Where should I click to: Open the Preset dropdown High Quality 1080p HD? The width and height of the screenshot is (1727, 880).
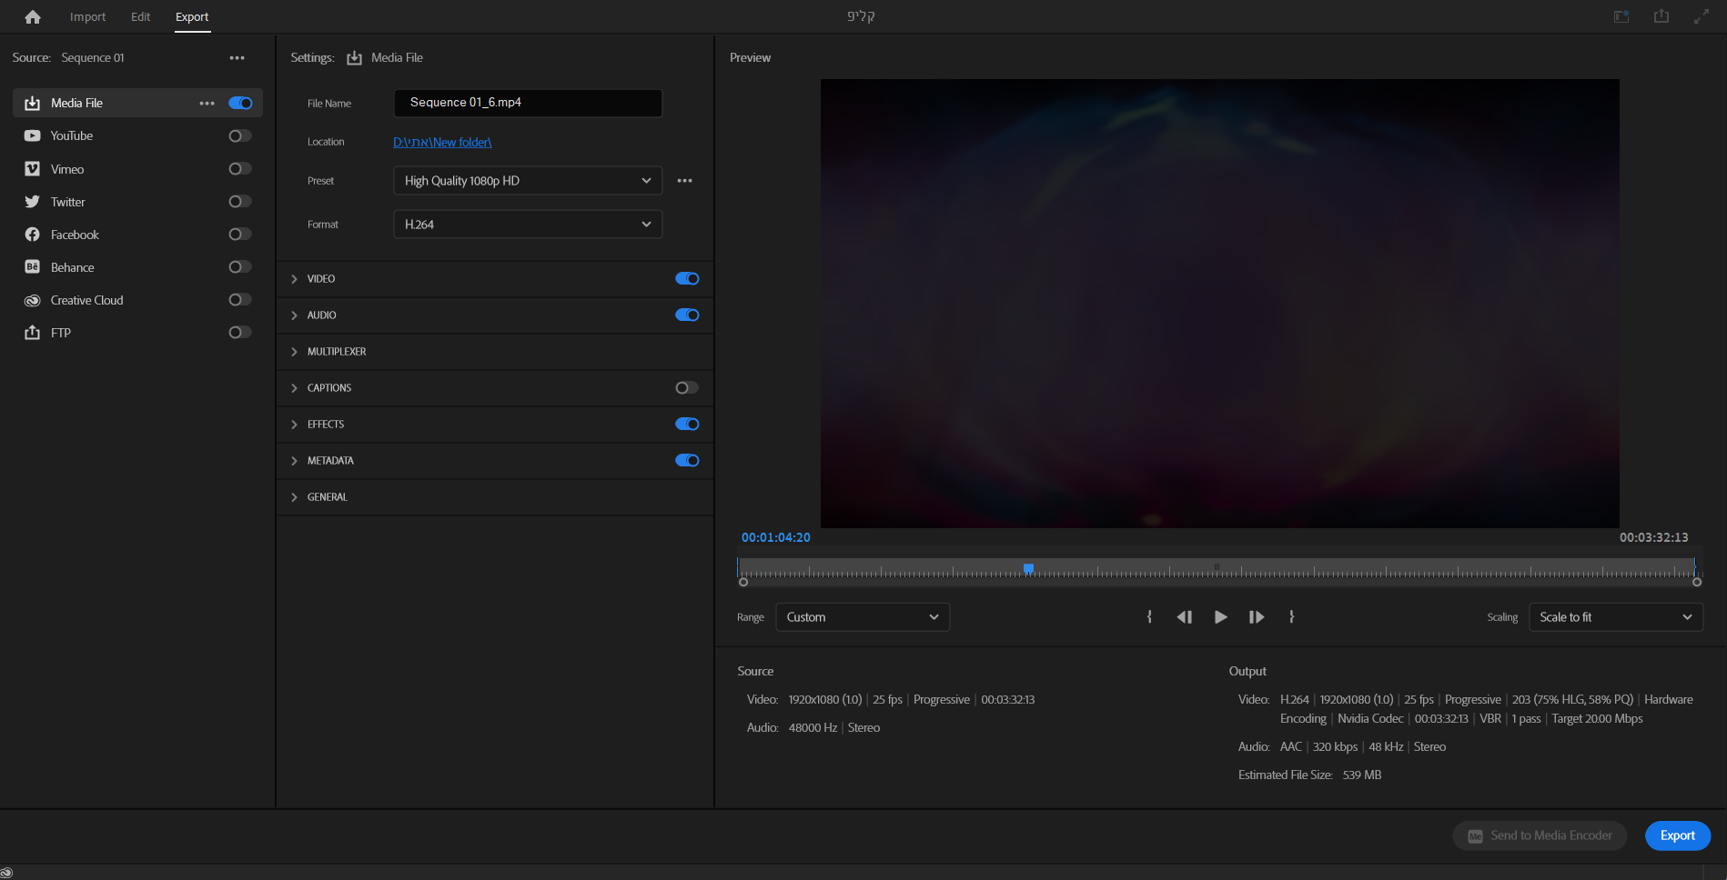[x=528, y=180]
